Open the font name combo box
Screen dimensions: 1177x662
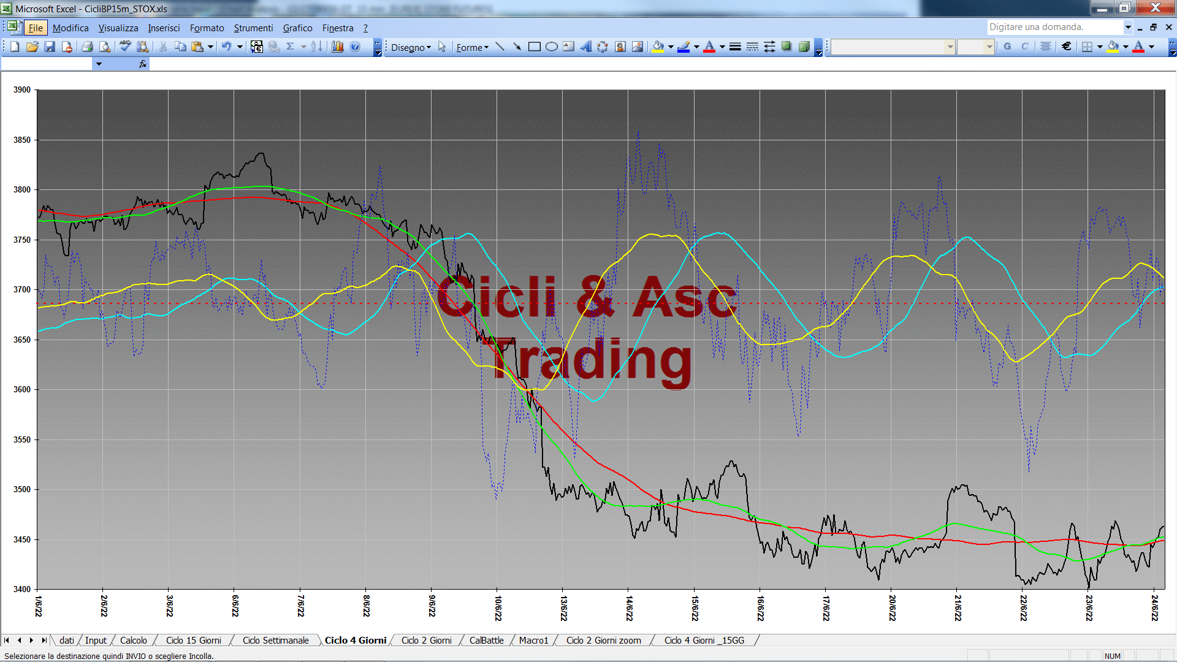point(893,47)
